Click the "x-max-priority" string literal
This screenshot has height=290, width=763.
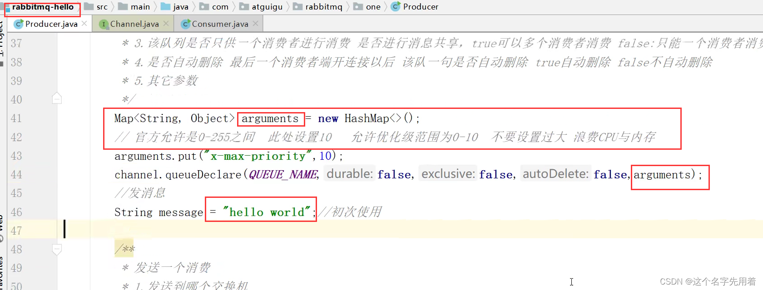pyautogui.click(x=258, y=156)
